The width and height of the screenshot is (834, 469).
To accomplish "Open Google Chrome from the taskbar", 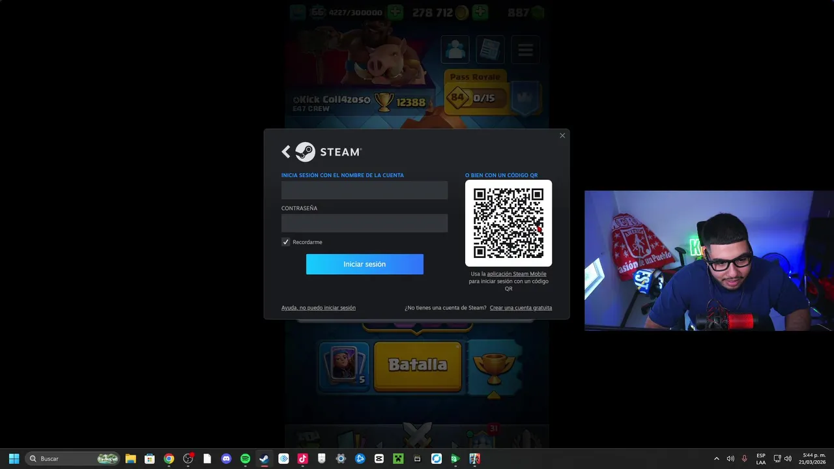I will (169, 459).
